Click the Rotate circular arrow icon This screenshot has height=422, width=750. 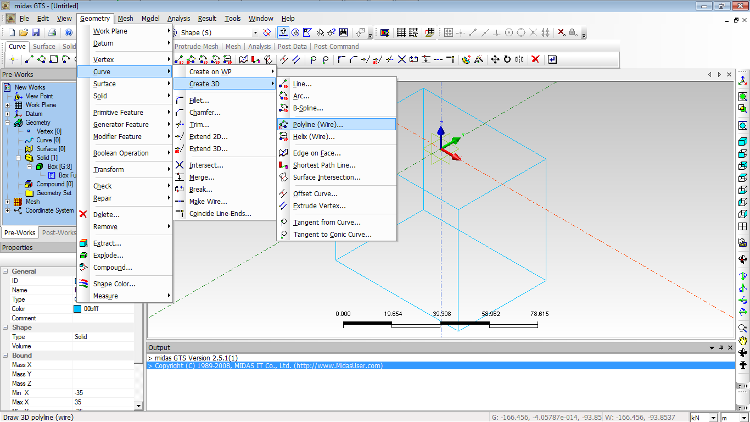(507, 59)
